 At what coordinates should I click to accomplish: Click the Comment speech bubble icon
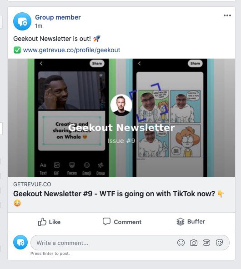(x=106, y=221)
